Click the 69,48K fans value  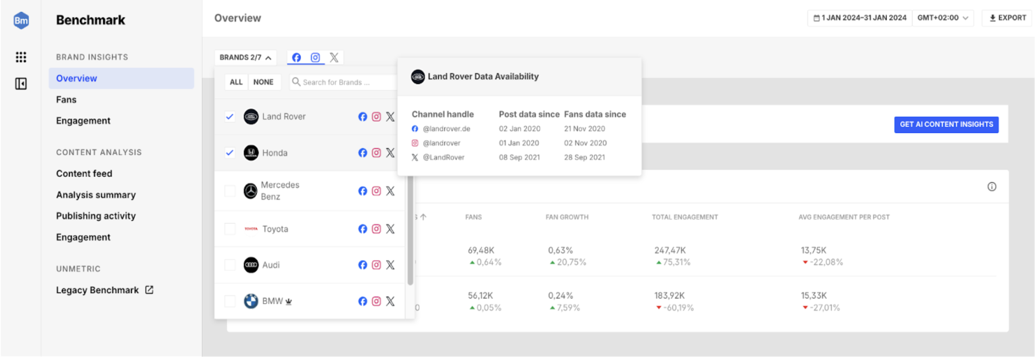click(481, 250)
